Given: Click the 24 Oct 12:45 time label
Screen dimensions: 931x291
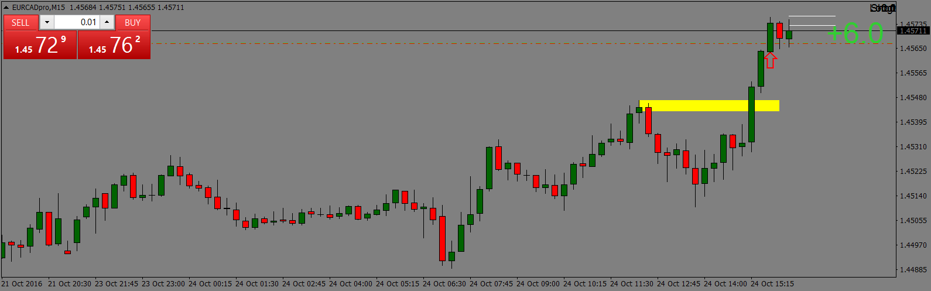Looking at the screenshot, I should click(x=679, y=284).
